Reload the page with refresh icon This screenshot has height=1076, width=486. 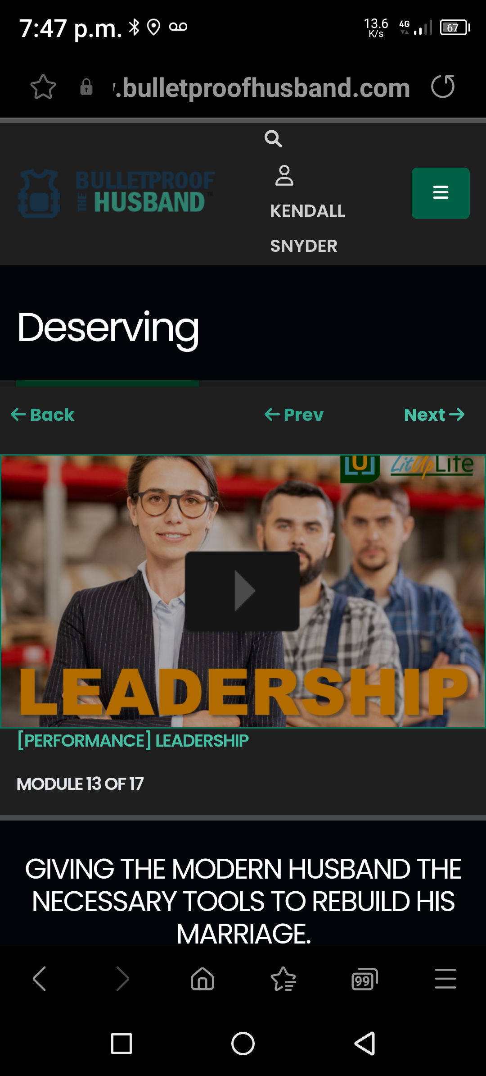(443, 87)
